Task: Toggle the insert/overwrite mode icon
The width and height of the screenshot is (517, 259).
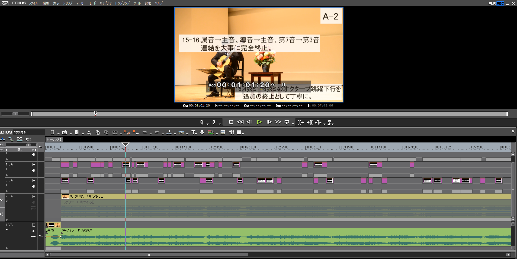Action: [2, 139]
